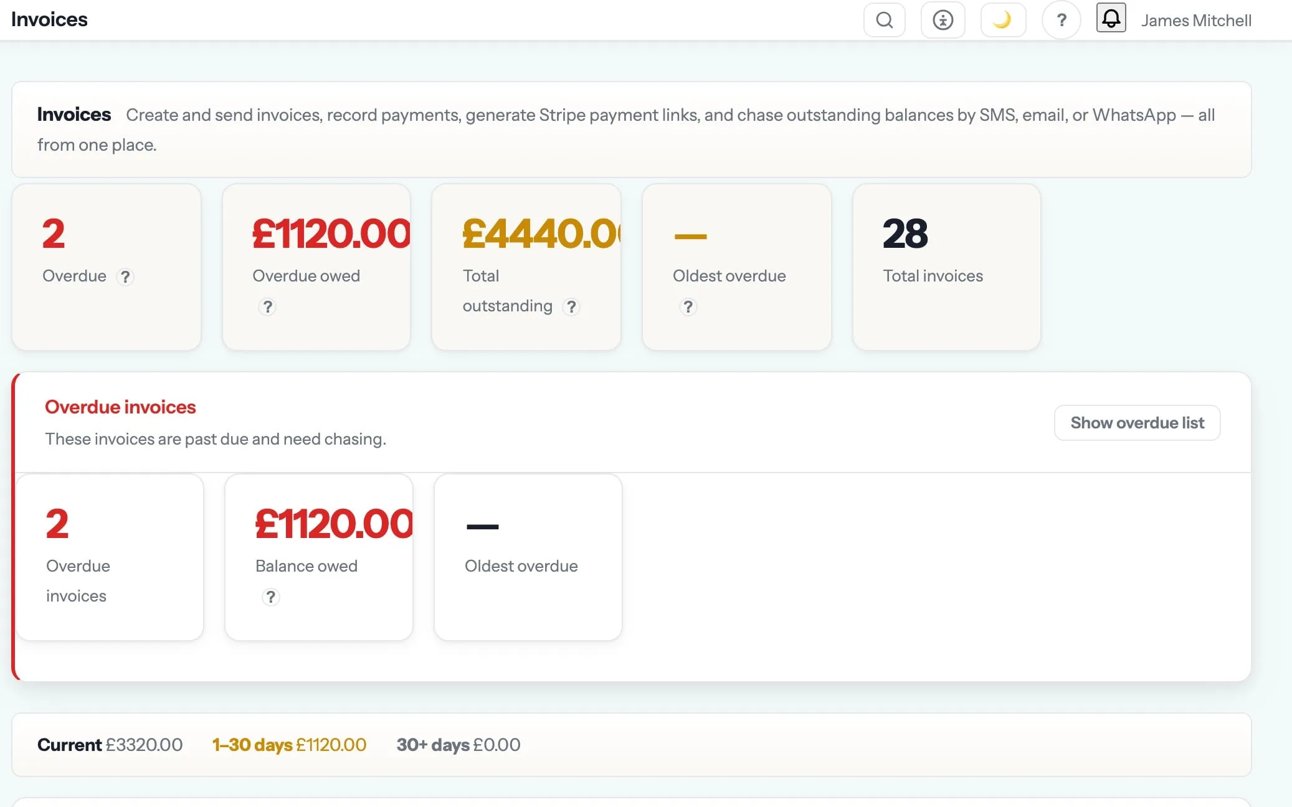Image resolution: width=1292 pixels, height=807 pixels.
Task: Click the 2 Overdue invoices count card
Action: click(x=110, y=557)
